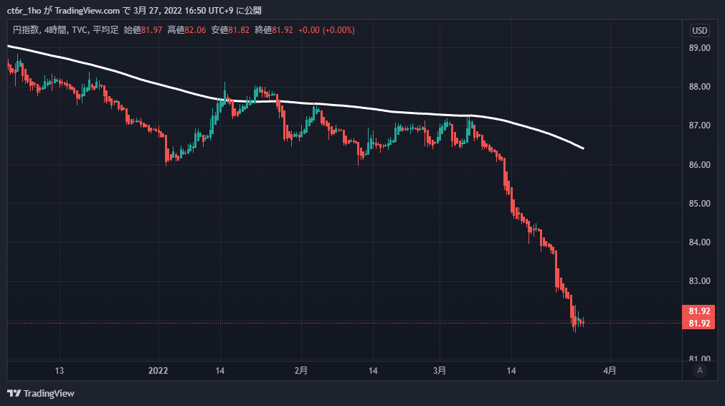Click the 始値 81.97 open value
The image size is (725, 406).
(143, 30)
